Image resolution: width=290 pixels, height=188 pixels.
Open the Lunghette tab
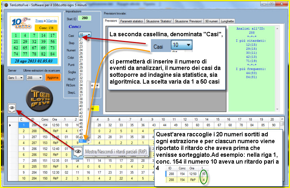click(227, 21)
